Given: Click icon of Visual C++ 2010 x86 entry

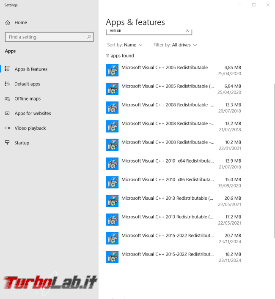Looking at the screenshot, I should [112, 182].
